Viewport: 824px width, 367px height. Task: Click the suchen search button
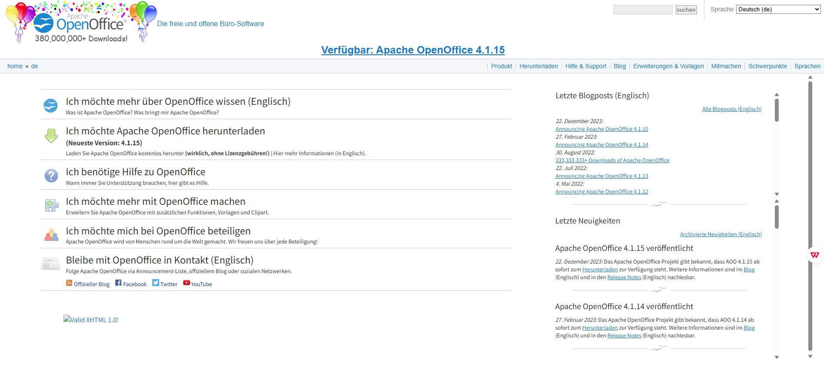click(x=686, y=10)
